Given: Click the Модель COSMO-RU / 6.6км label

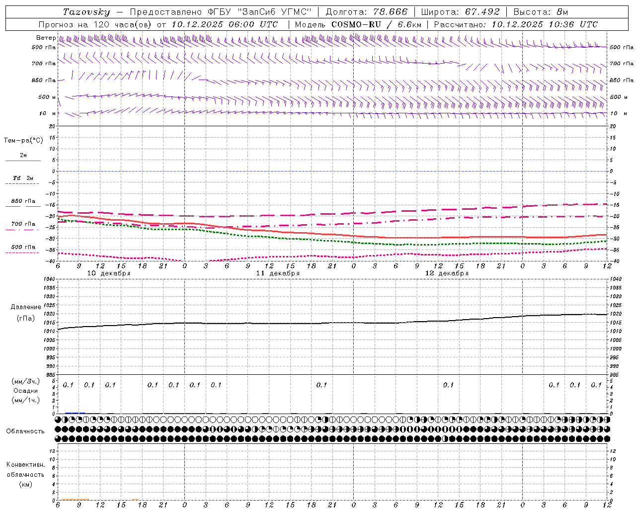Looking at the screenshot, I should [x=358, y=24].
